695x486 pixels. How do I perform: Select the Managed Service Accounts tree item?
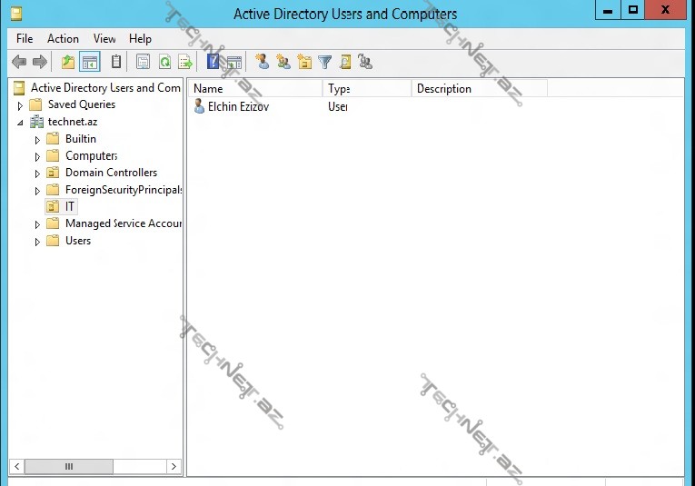click(124, 223)
